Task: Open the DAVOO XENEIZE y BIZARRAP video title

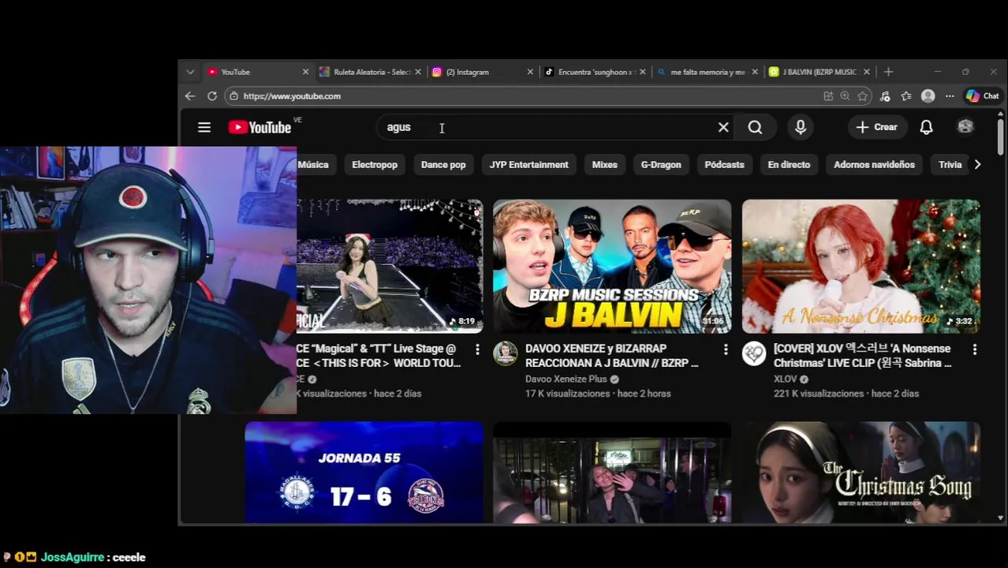Action: point(611,356)
